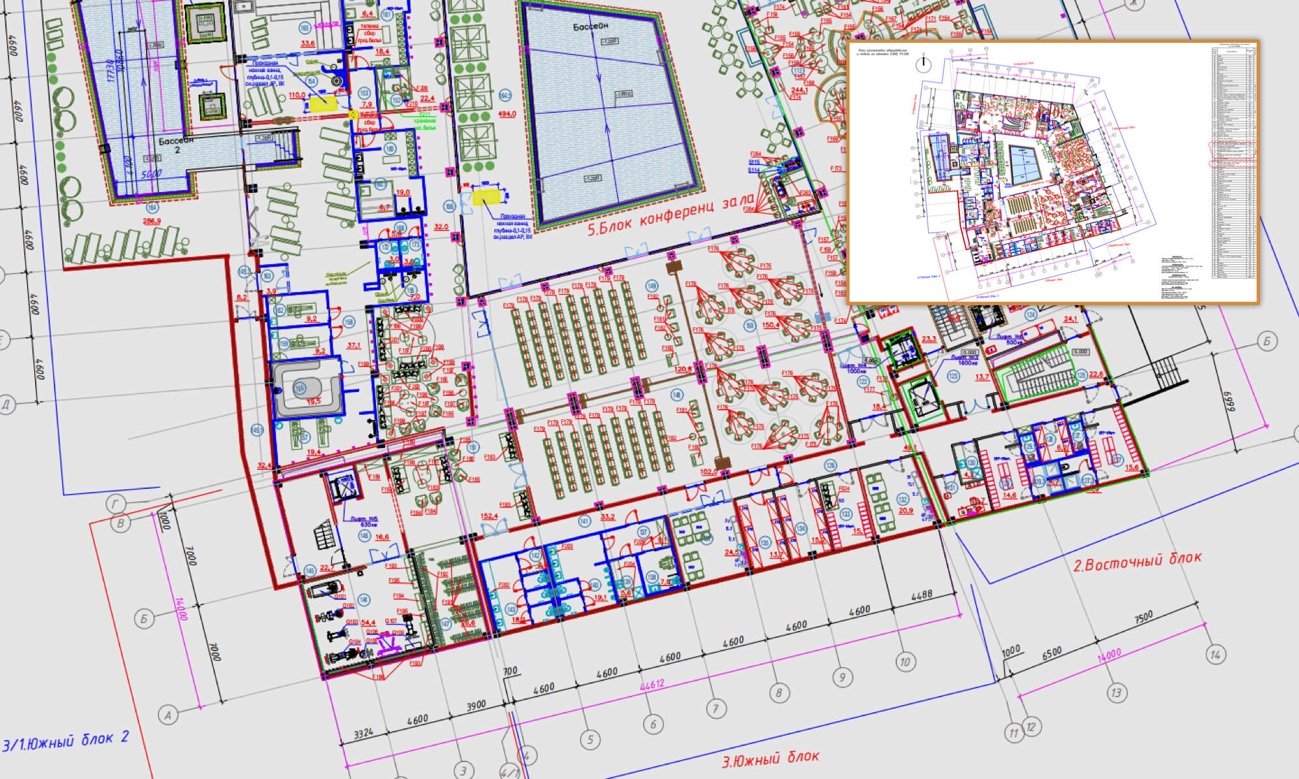
Task: Select grid axis bubble 10
Action: (905, 662)
